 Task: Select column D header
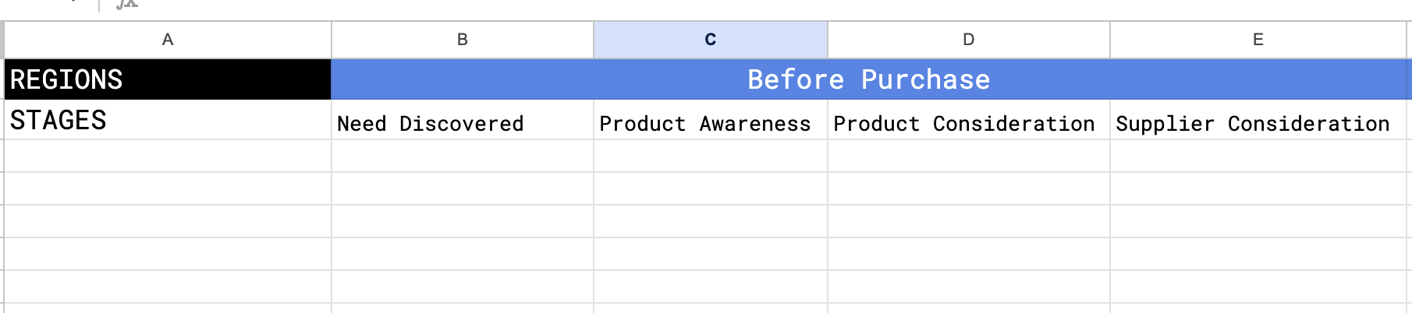point(968,40)
